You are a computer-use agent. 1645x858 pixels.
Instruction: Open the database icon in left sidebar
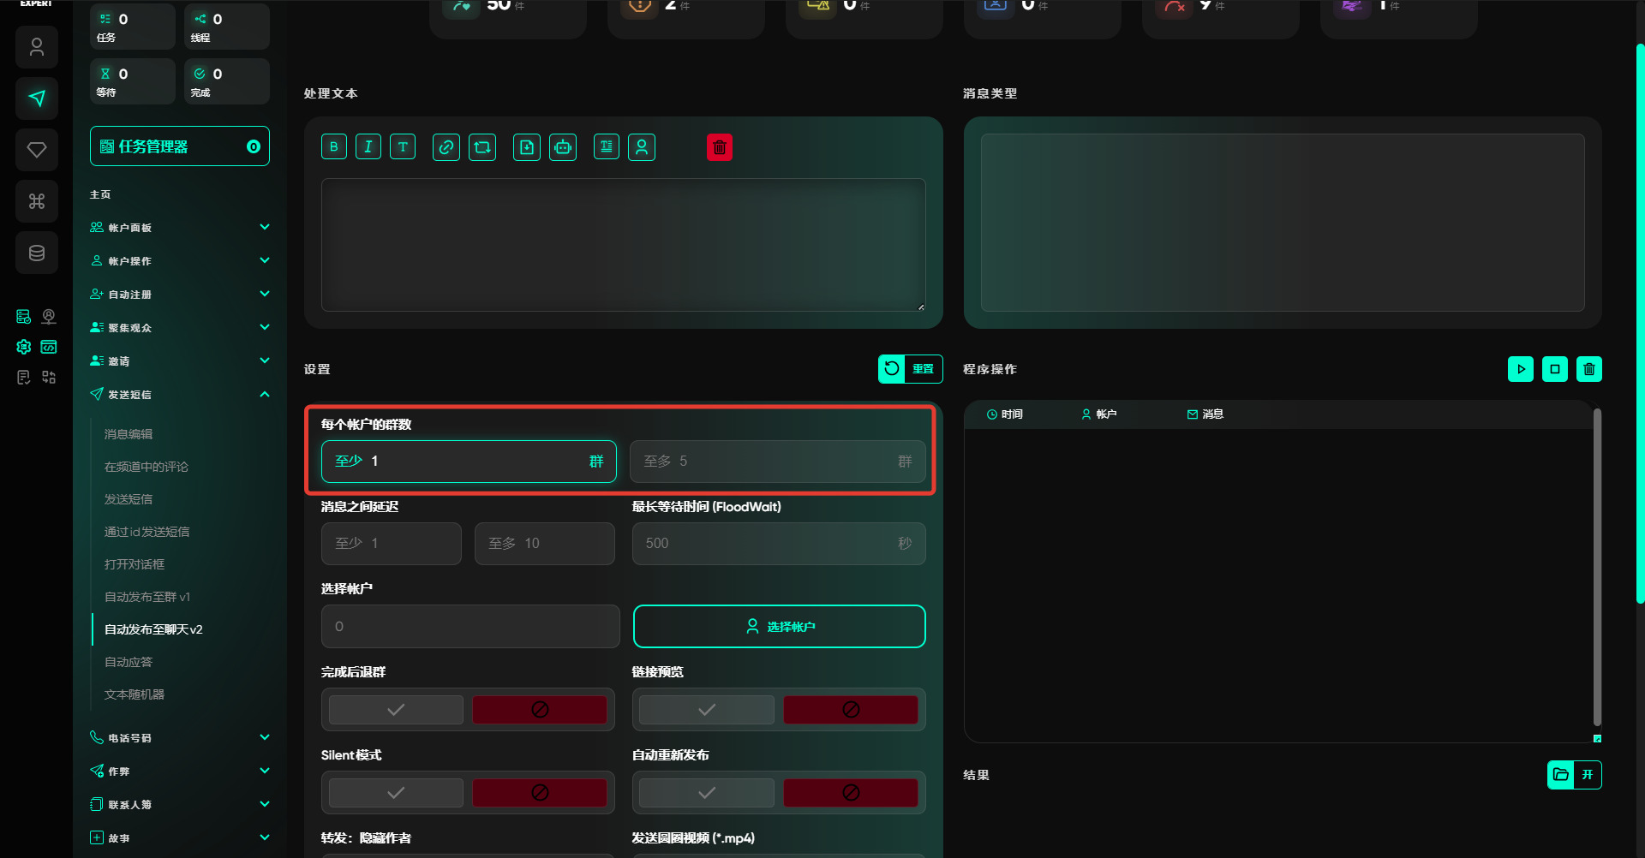37,253
